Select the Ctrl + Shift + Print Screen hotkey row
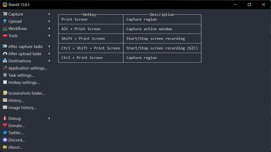 coord(91,48)
